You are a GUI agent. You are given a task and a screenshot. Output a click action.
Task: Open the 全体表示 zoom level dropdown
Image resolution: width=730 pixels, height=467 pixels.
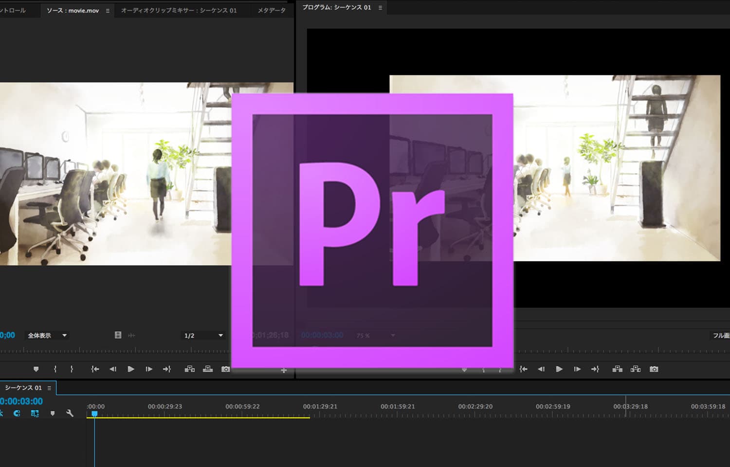pos(47,335)
